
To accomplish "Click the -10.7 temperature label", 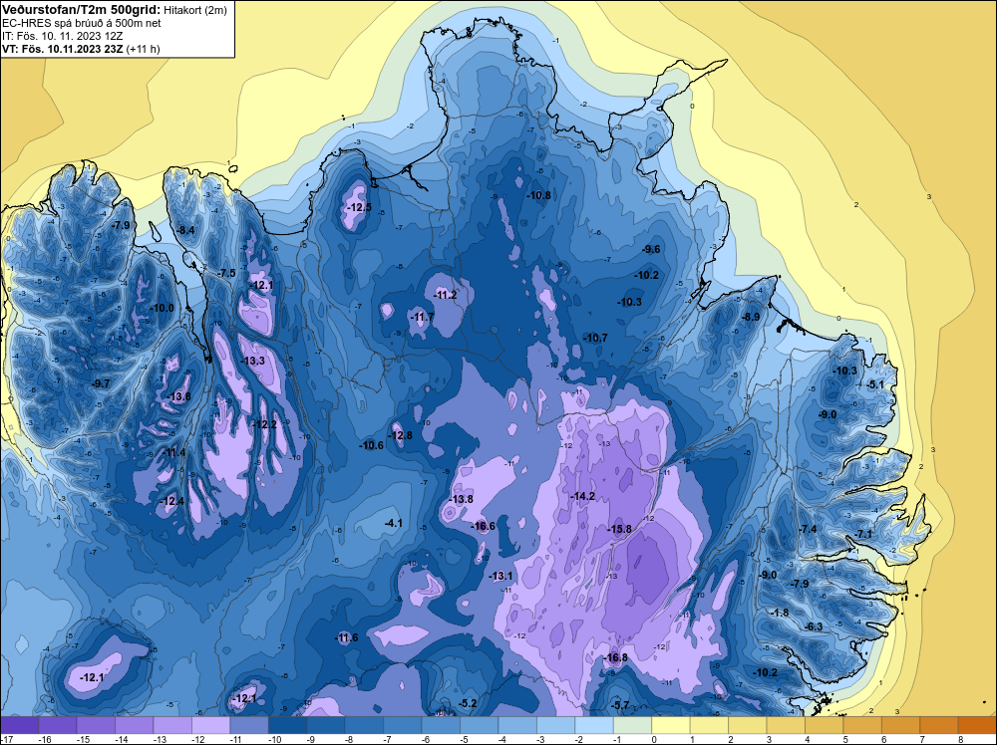I will (595, 338).
